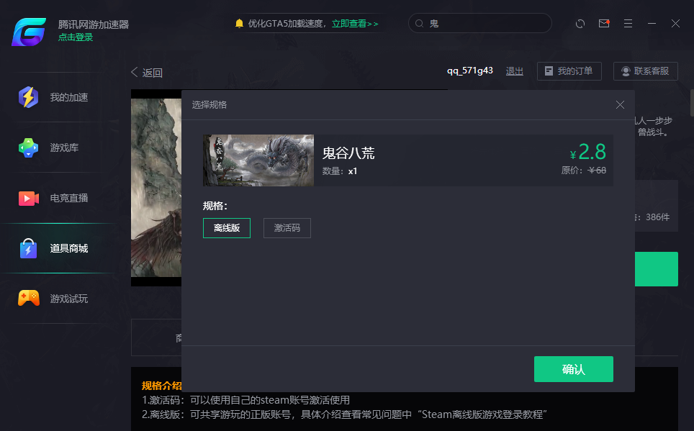This screenshot has height=431, width=694.
Task: Click the Tencent accelerator G logo
Action: (29, 32)
